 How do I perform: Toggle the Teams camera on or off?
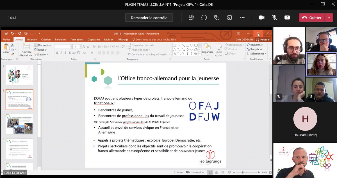coord(262,17)
